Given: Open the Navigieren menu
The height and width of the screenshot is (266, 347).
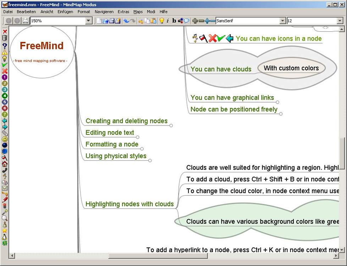Looking at the screenshot, I should [104, 12].
